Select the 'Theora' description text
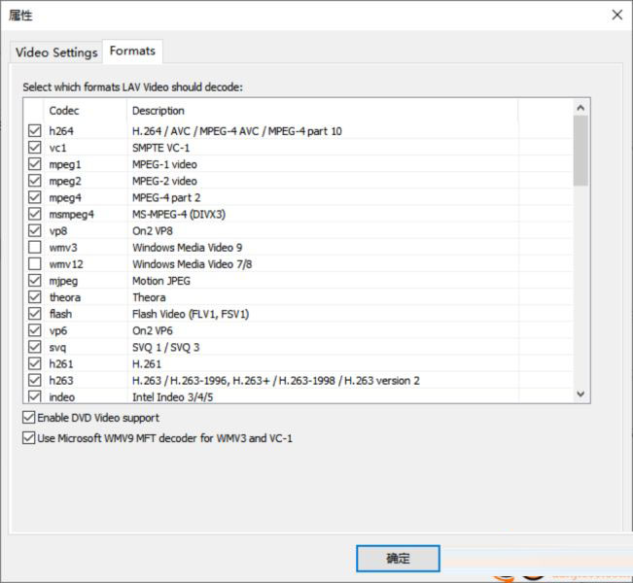This screenshot has width=633, height=583. pos(149,297)
